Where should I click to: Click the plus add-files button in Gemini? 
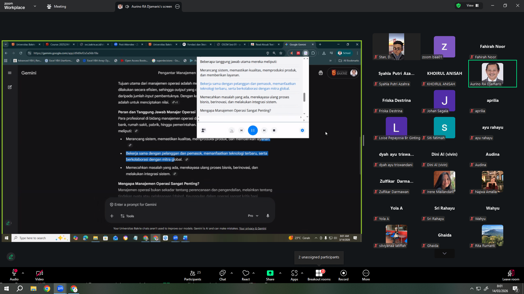(112, 216)
